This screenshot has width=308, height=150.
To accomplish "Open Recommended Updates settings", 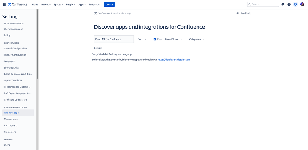I will click(18, 87).
